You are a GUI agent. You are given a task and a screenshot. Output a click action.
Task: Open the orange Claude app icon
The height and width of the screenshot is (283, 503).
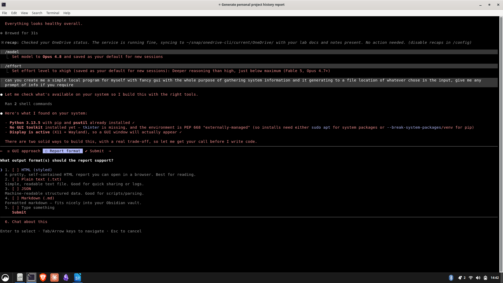pos(54,277)
